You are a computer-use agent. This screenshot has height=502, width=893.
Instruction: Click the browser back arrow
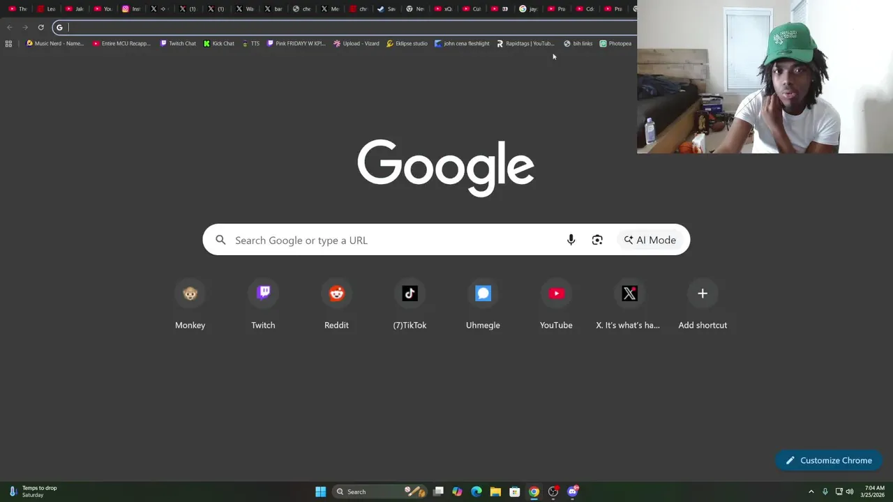click(10, 28)
